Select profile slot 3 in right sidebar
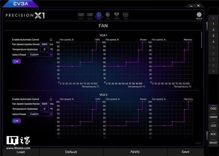Image resolution: width=219 pixels, height=156 pixels. 213,35
